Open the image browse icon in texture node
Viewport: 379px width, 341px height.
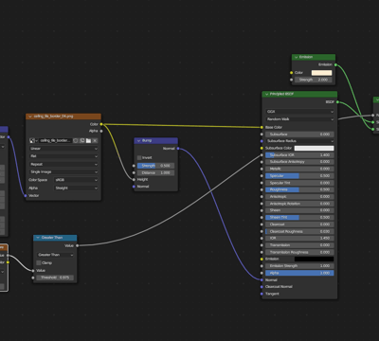(33, 140)
